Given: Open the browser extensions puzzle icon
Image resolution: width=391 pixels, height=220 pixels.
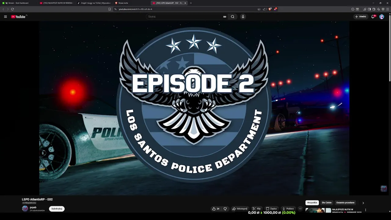Looking at the screenshot, I should 353,9.
